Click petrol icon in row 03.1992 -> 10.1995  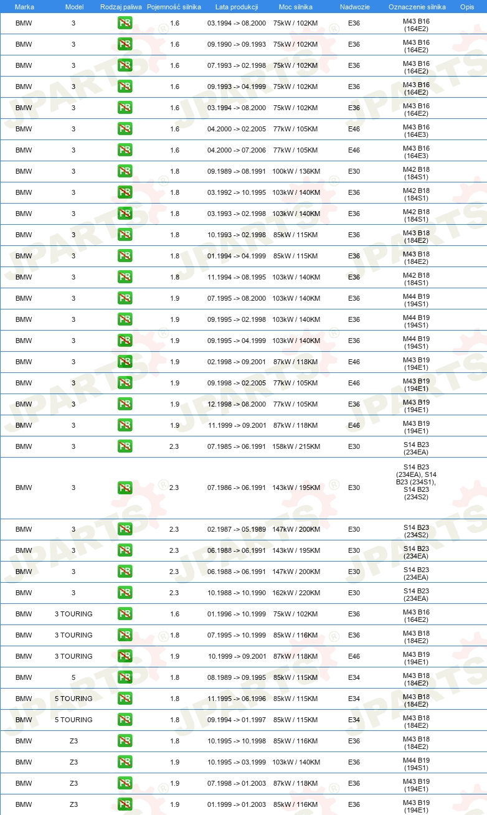125,192
